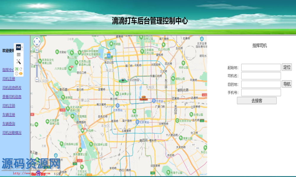
Task: Open the 车辆查询 link
Action: 9,124
